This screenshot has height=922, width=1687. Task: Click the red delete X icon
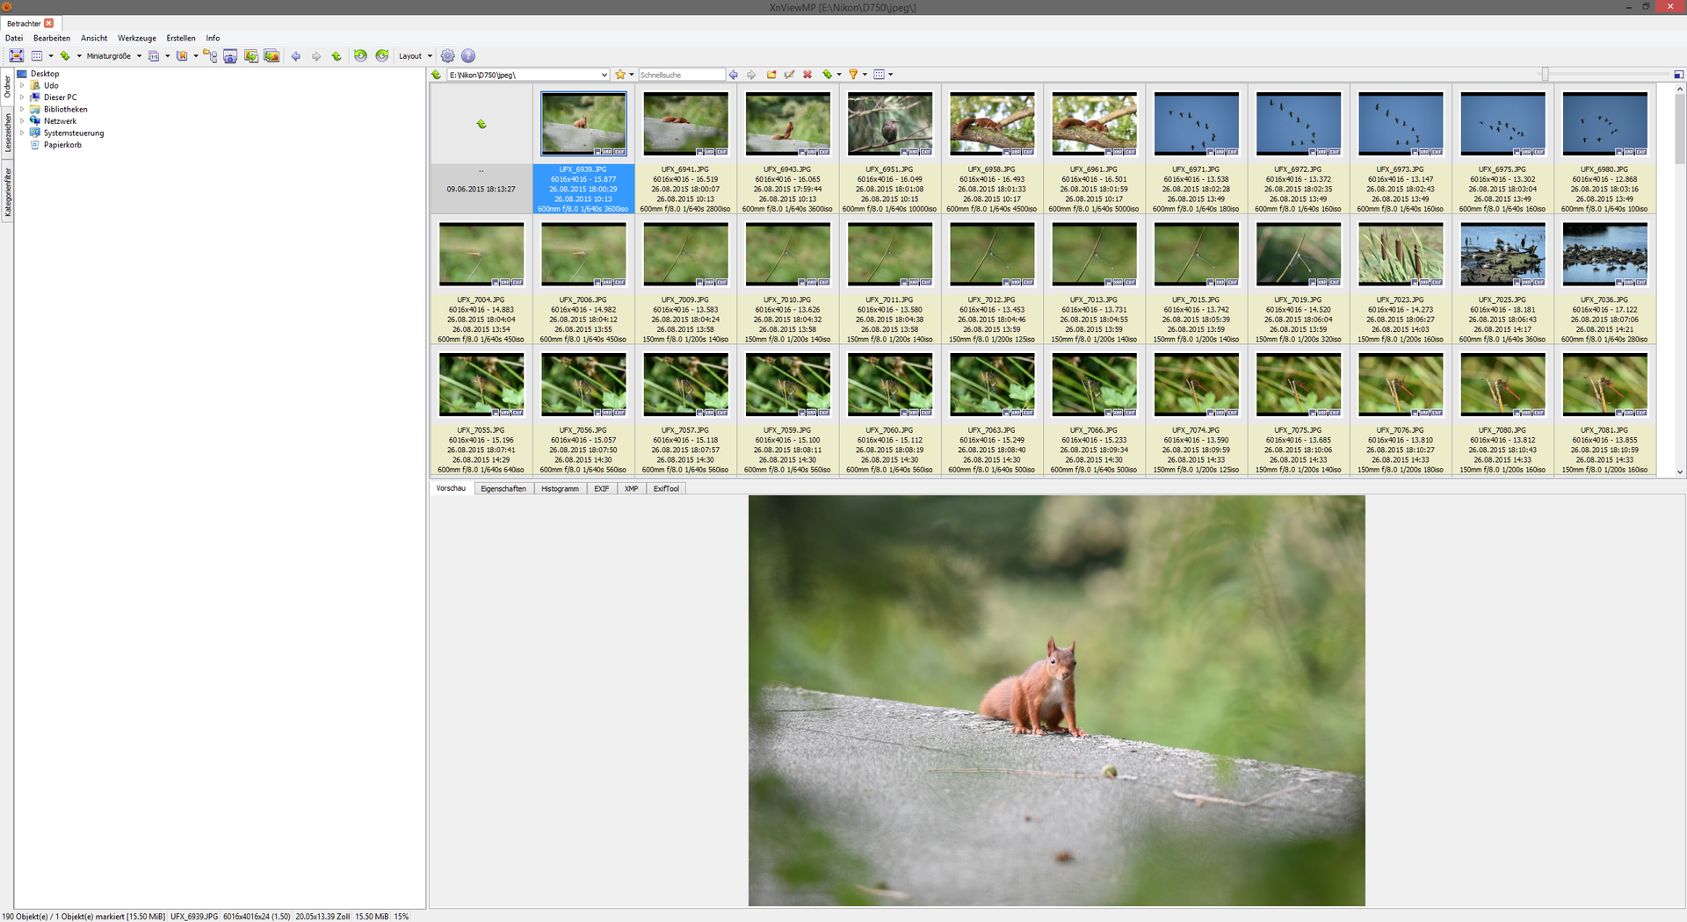pyautogui.click(x=807, y=75)
